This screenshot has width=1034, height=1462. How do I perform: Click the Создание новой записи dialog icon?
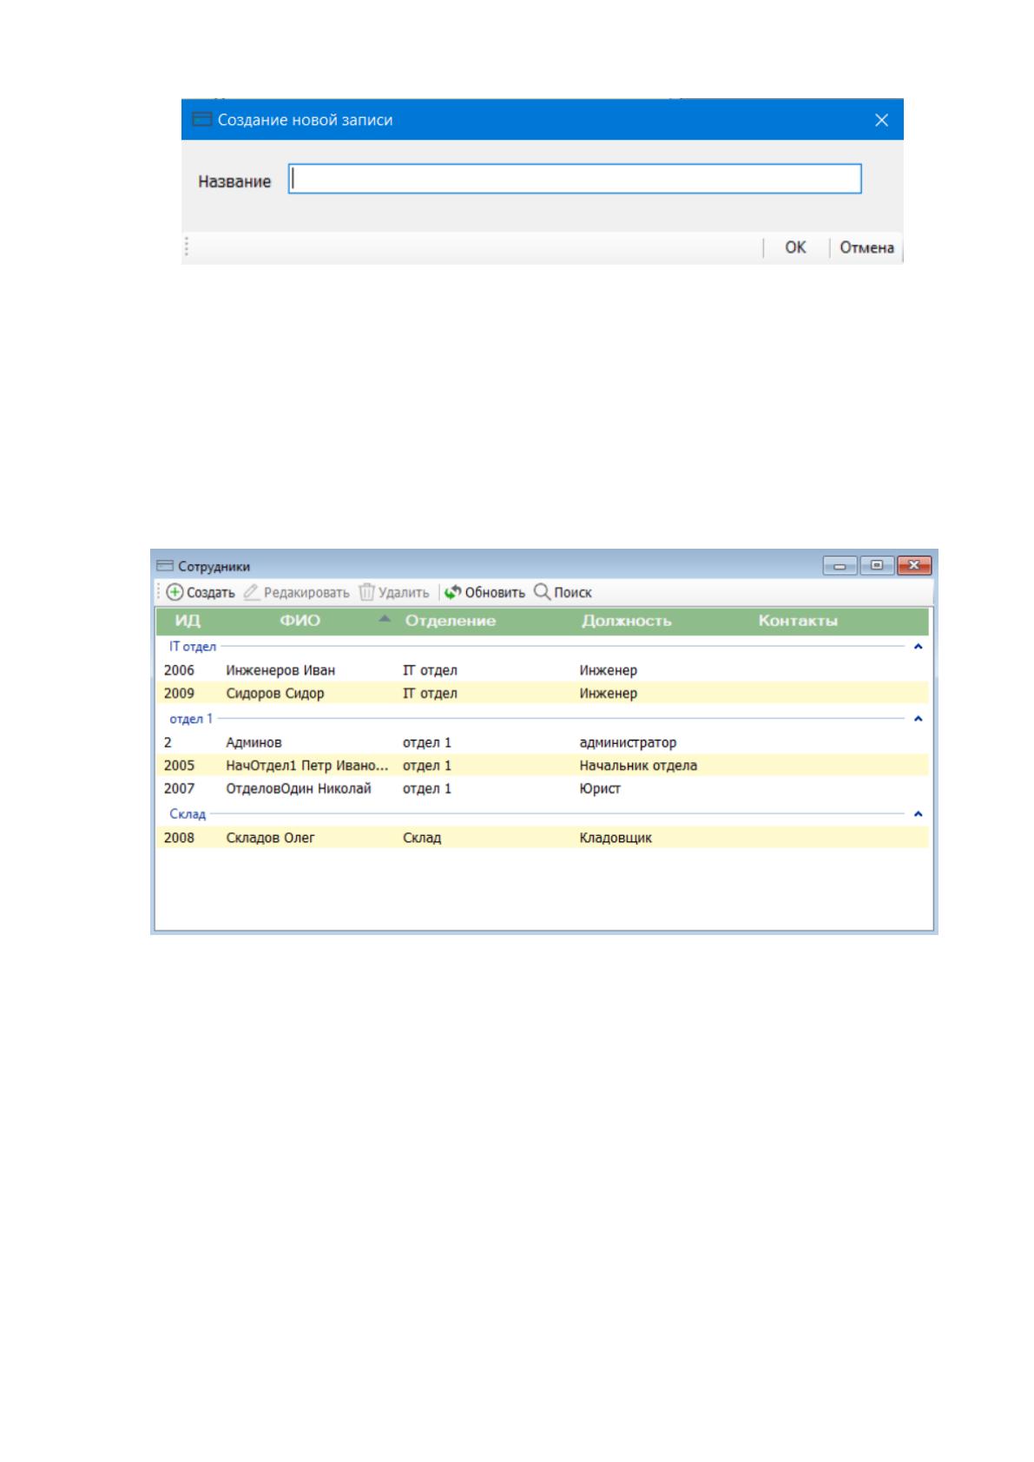point(202,120)
